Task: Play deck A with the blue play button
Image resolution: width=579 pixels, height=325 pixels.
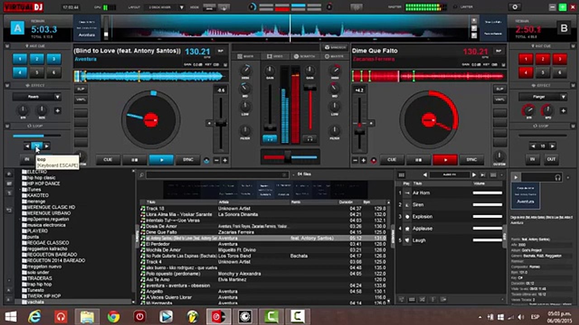Action: pyautogui.click(x=161, y=160)
